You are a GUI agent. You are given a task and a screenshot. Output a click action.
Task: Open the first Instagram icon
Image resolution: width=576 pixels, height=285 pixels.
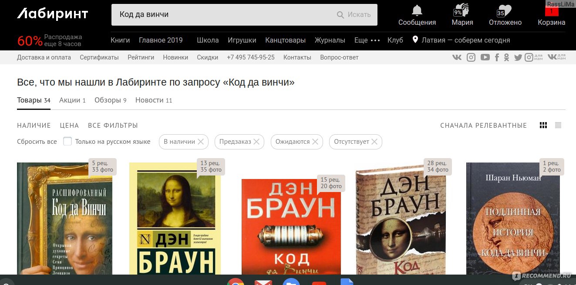pyautogui.click(x=471, y=57)
